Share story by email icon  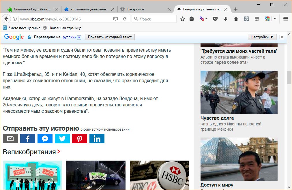[x=10, y=139]
